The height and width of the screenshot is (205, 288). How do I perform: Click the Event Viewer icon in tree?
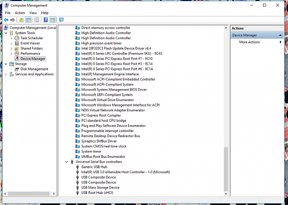coord(17,43)
